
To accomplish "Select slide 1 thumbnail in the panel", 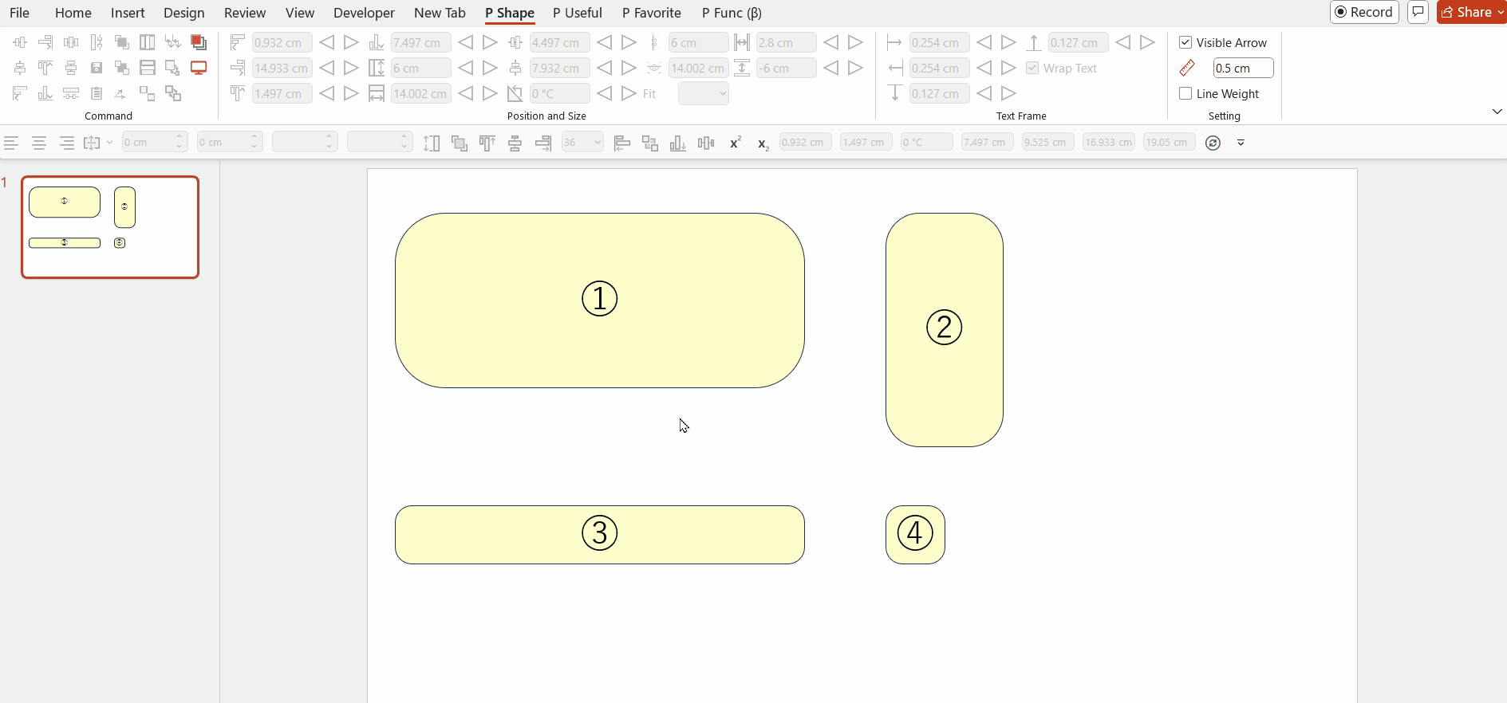I will pyautogui.click(x=110, y=227).
